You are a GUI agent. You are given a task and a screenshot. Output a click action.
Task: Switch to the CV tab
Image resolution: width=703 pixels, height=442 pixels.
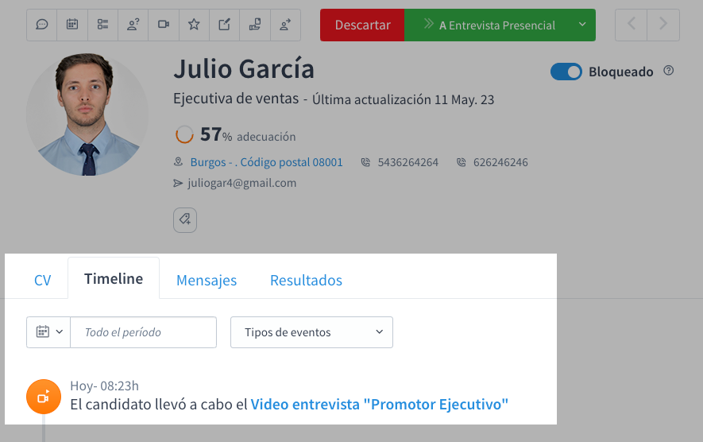42,280
